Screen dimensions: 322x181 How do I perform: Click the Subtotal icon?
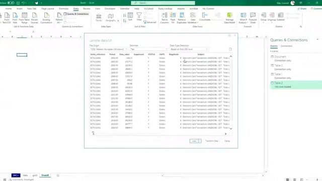click(x=281, y=17)
